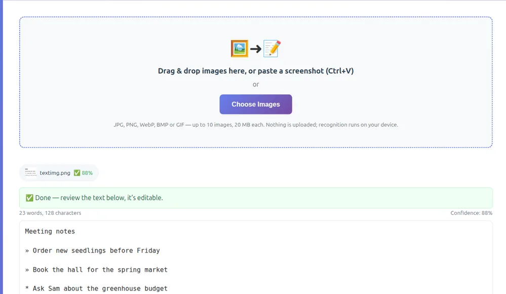Screen dimensions: 506x294
Task: Click the green check icon in Done banner
Action: pos(29,198)
